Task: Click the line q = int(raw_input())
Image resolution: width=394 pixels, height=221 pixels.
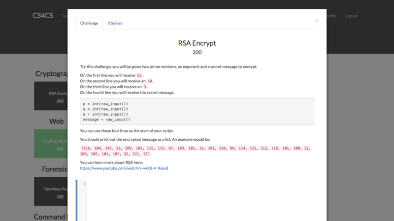Action: [105, 109]
